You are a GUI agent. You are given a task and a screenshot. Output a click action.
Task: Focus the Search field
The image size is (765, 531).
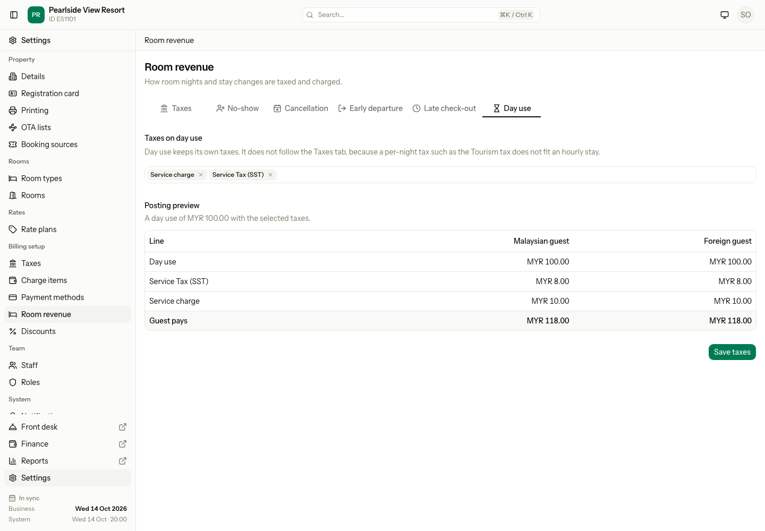(x=421, y=15)
